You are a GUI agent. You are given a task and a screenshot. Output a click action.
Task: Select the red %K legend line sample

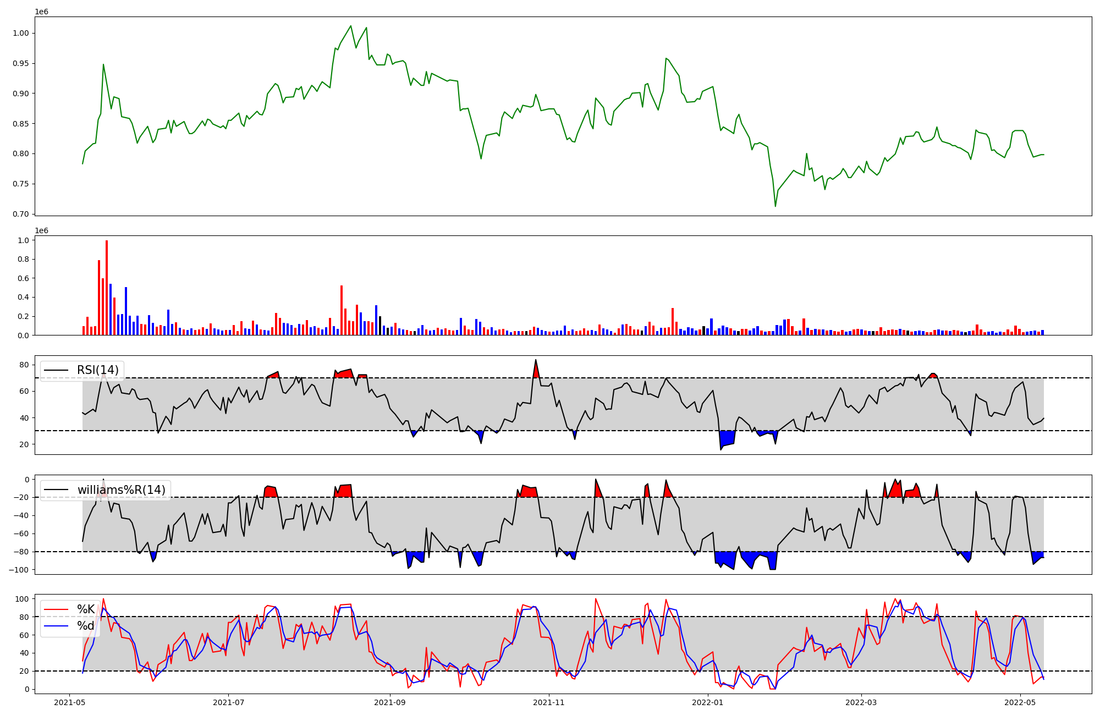coord(56,609)
